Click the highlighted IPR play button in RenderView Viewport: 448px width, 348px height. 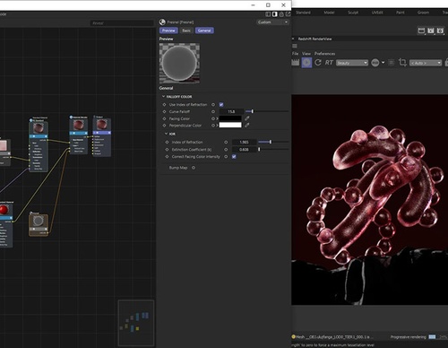tap(306, 63)
